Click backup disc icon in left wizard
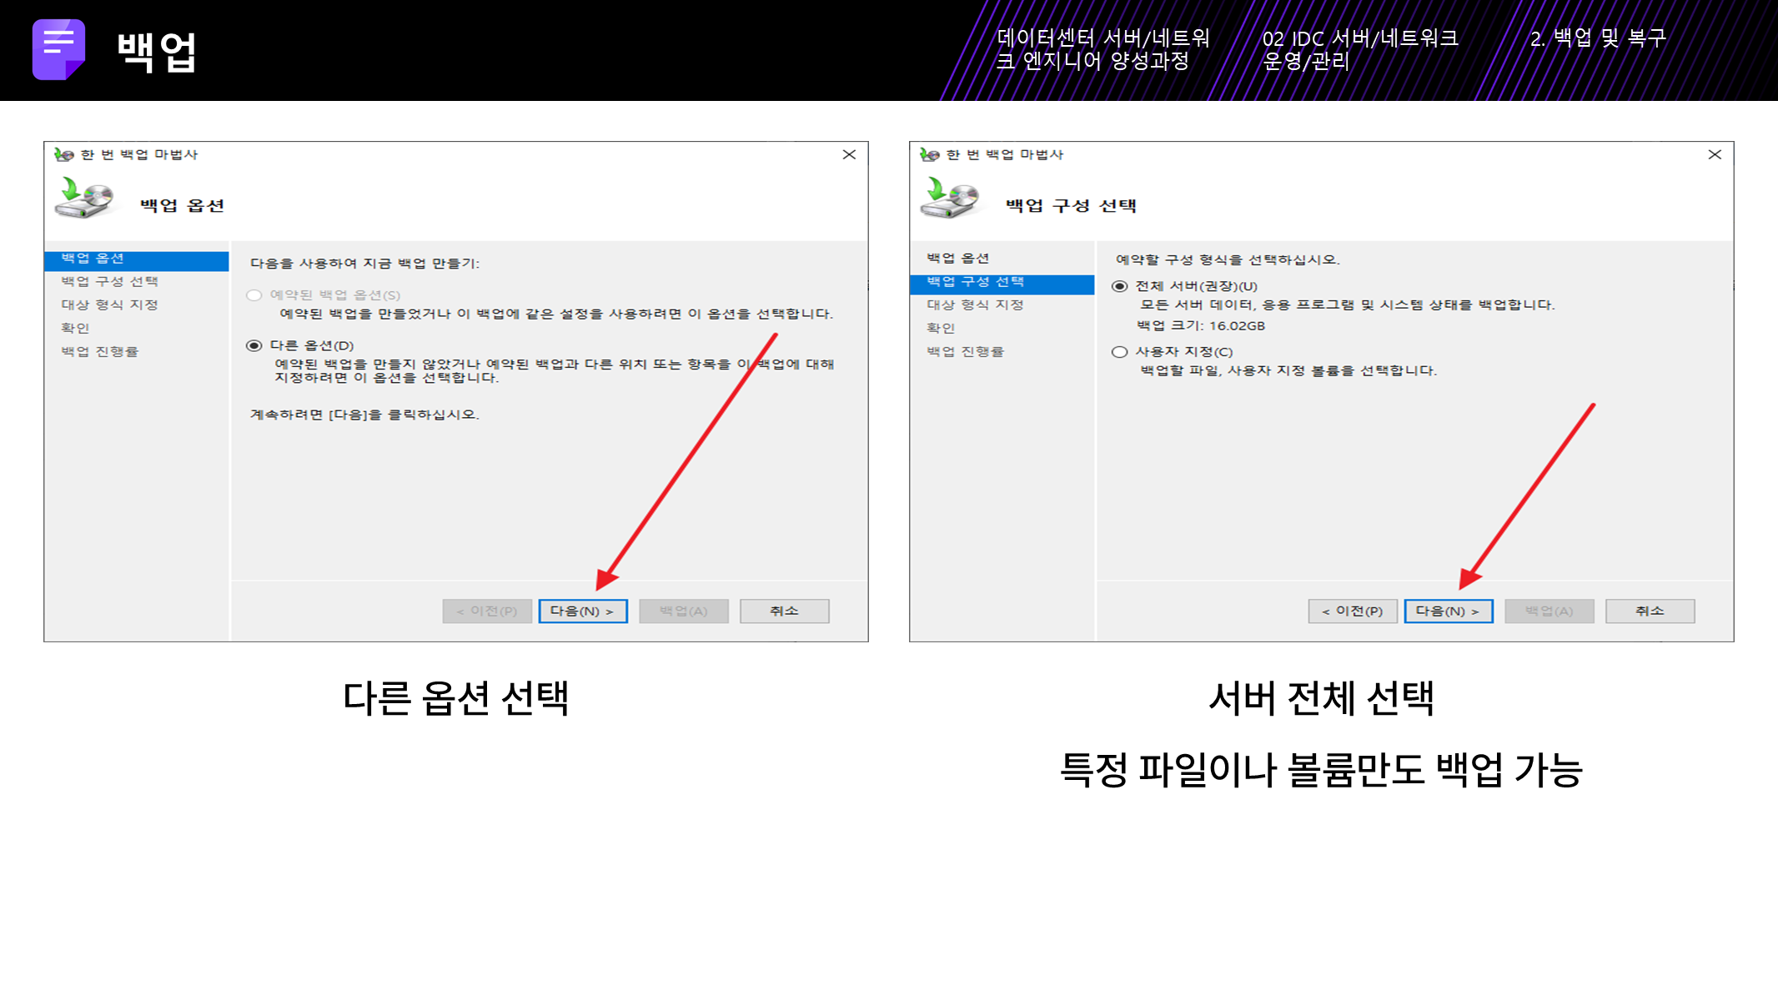 pyautogui.click(x=84, y=199)
